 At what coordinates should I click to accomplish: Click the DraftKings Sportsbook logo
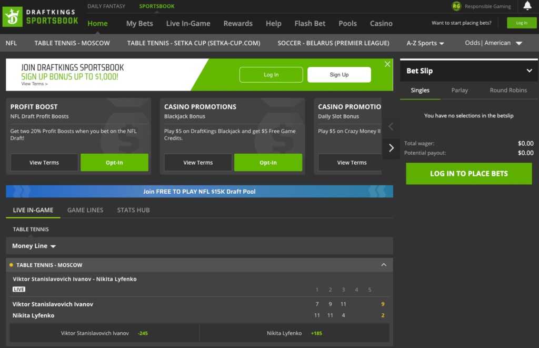pos(41,16)
